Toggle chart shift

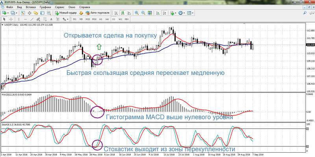pyautogui.click(x=164, y=13)
